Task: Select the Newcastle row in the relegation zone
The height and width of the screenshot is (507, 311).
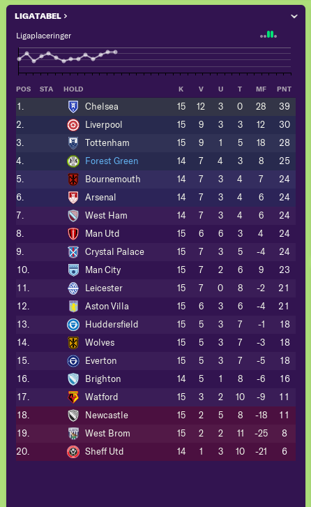Action: 155,416
